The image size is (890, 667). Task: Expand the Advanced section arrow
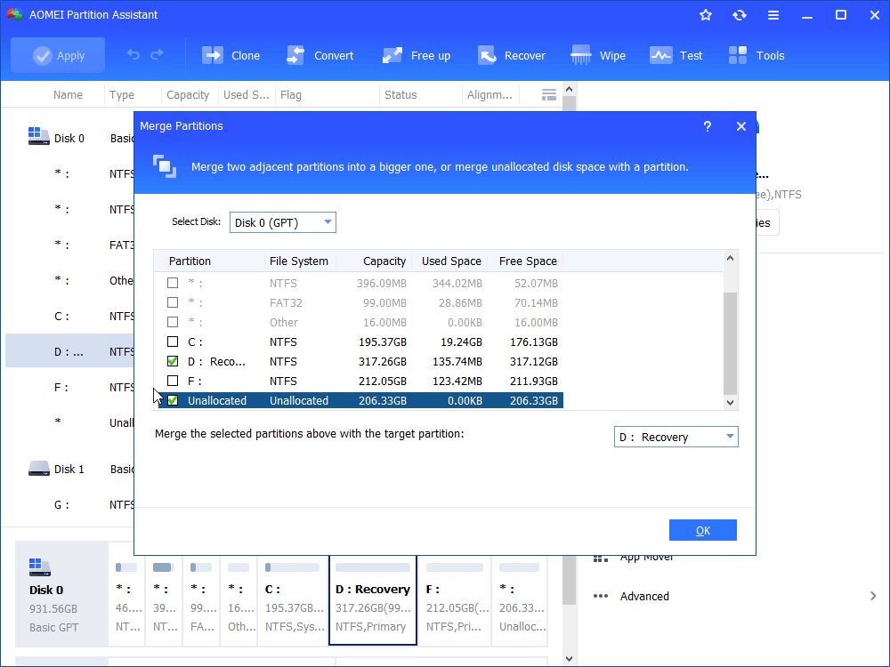(x=873, y=596)
